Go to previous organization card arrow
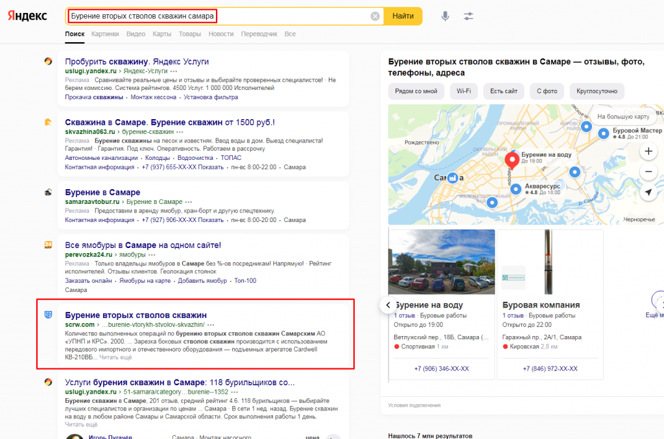This screenshot has height=439, width=664. [x=388, y=304]
